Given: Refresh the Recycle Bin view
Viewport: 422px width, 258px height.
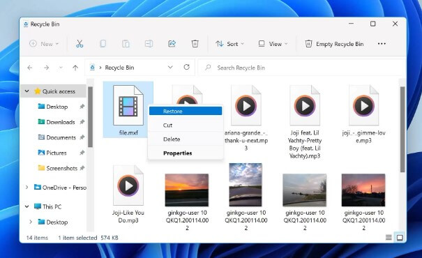Looking at the screenshot, I should coord(186,67).
